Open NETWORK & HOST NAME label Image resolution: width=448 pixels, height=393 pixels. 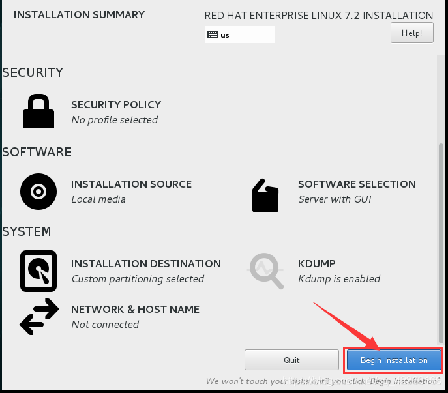136,310
